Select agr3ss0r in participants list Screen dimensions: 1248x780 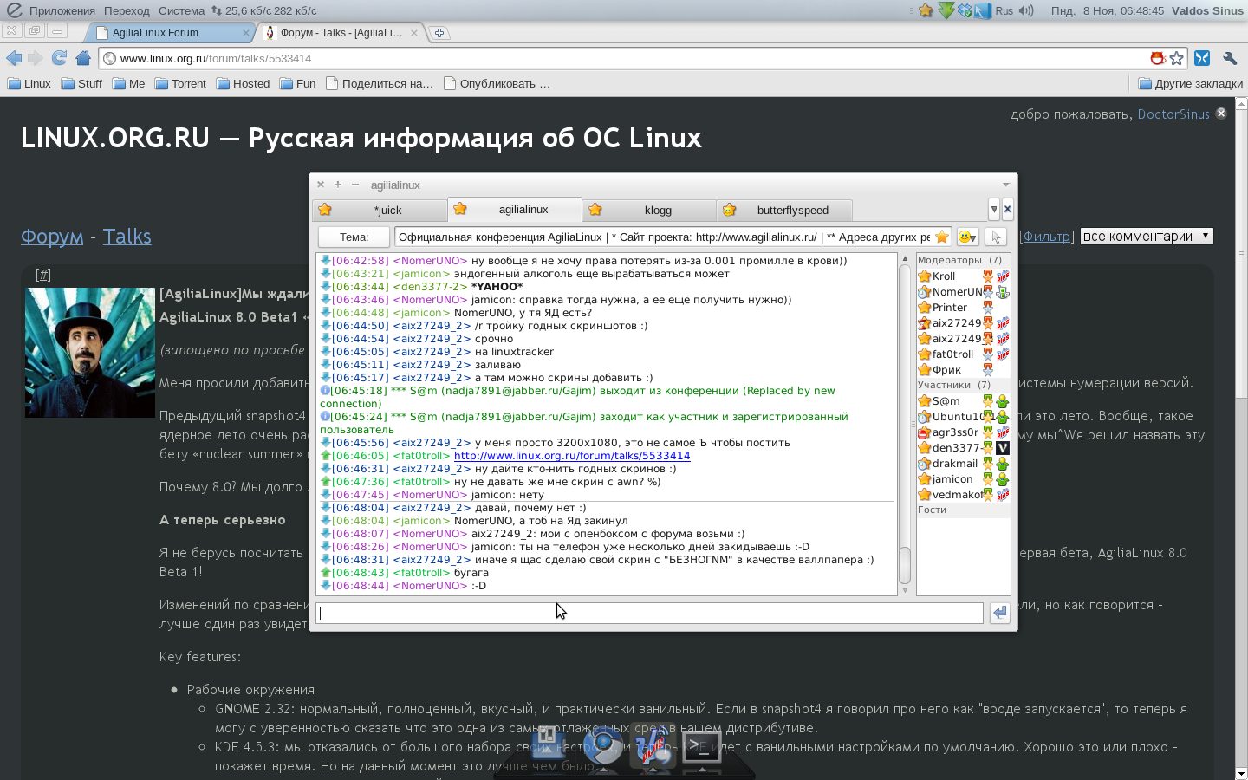point(963,432)
